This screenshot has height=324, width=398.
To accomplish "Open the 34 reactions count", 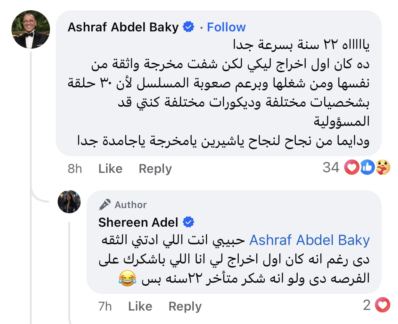I will click(x=331, y=167).
